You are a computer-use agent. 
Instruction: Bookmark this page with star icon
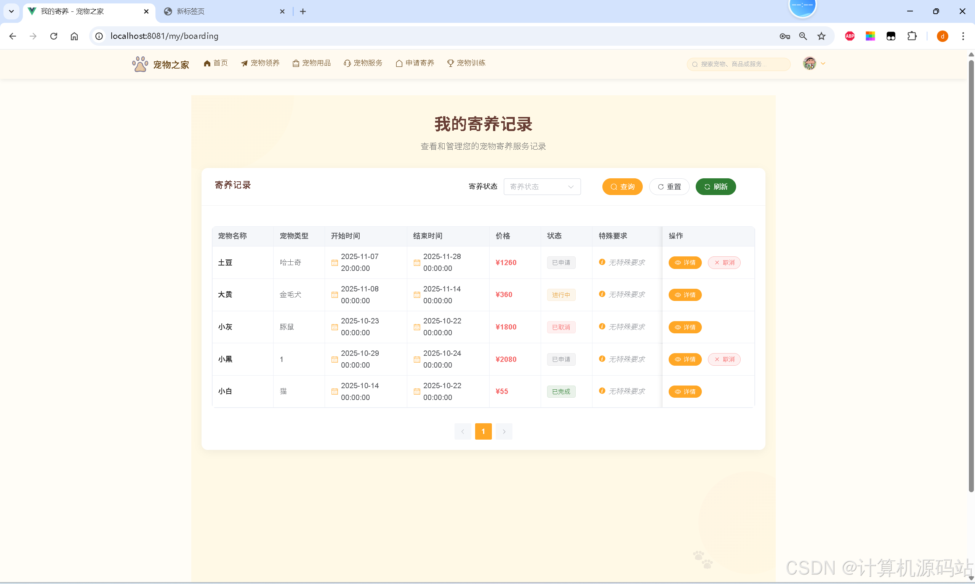point(821,36)
